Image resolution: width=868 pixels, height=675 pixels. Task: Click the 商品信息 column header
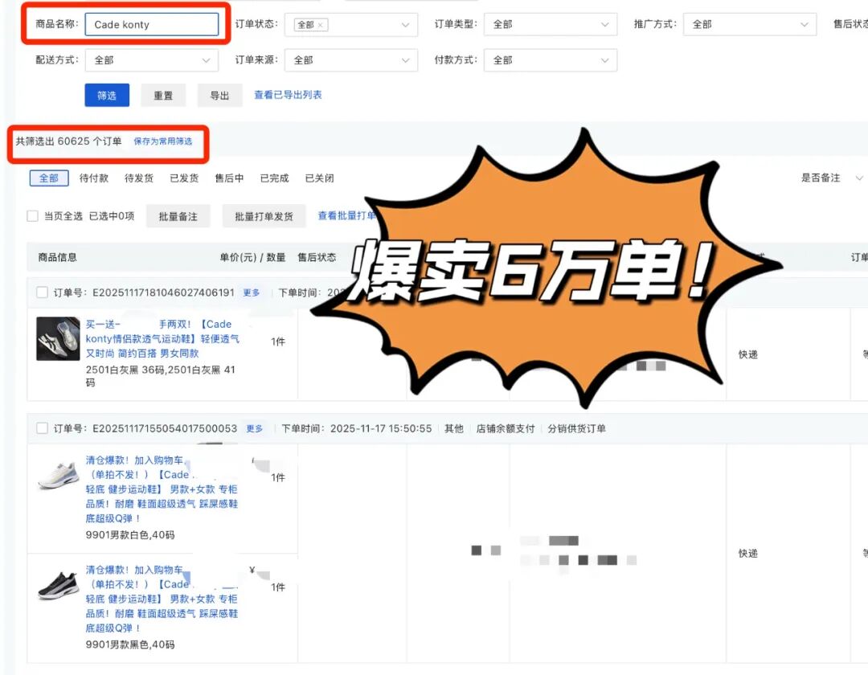coord(58,257)
